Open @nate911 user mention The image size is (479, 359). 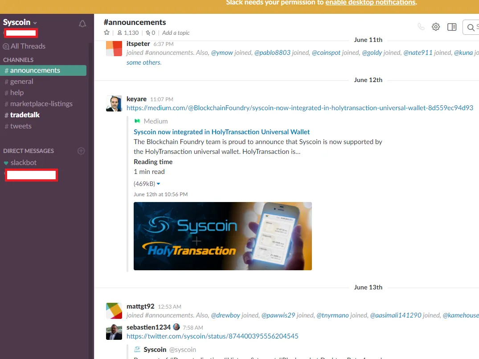click(x=418, y=53)
